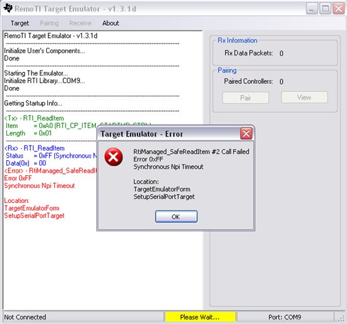
Task: Close the Target Emulator - Error dialog
Action: (246, 134)
